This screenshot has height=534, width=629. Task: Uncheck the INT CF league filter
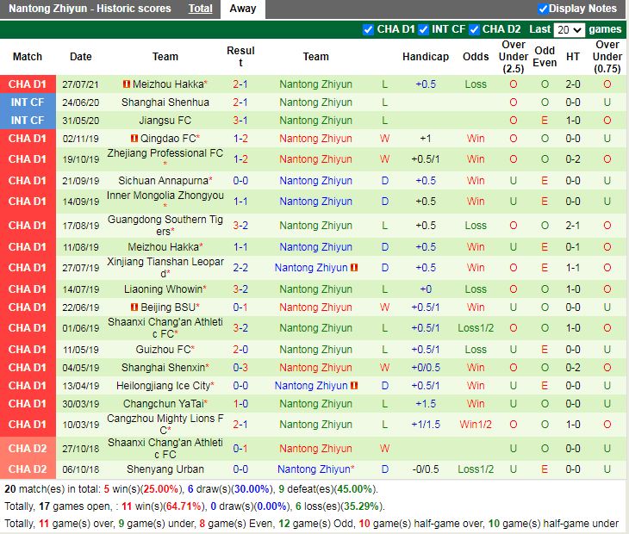coord(423,29)
